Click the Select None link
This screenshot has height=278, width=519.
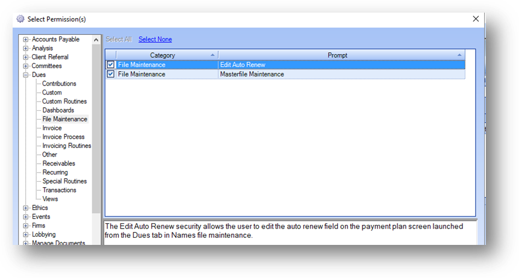click(155, 40)
